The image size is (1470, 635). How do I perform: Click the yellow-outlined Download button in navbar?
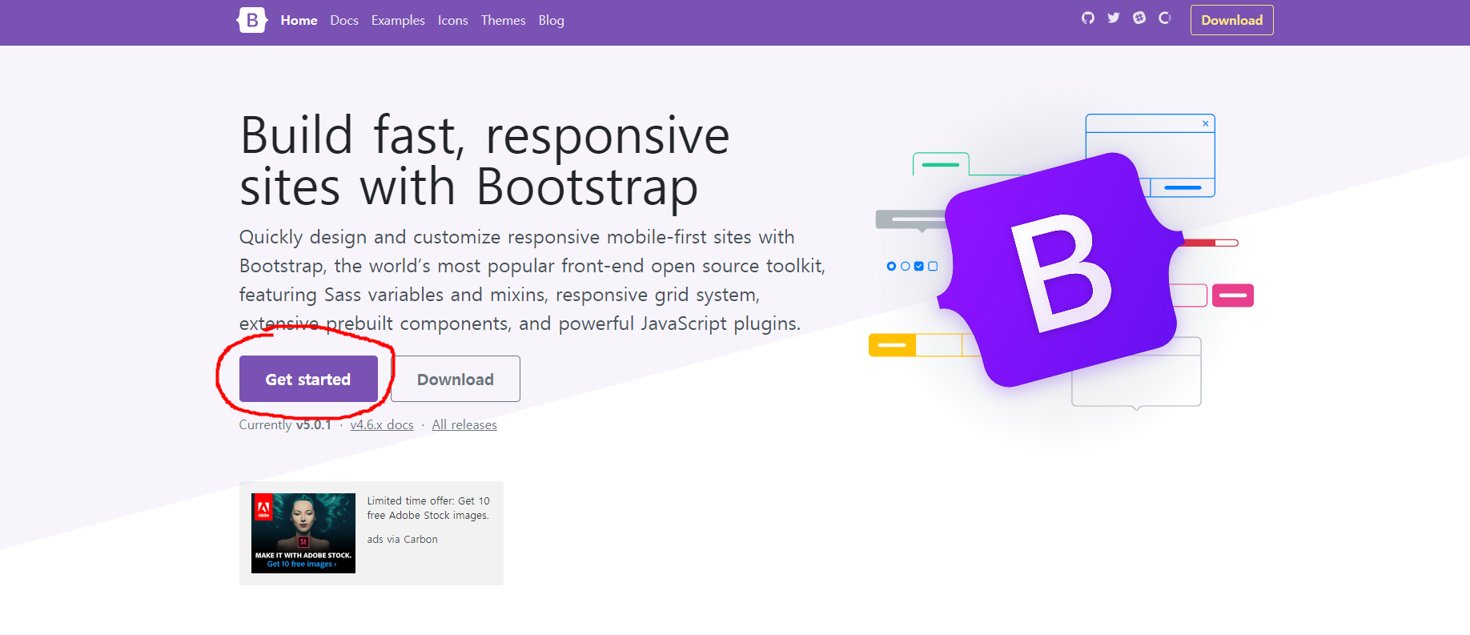1231,20
